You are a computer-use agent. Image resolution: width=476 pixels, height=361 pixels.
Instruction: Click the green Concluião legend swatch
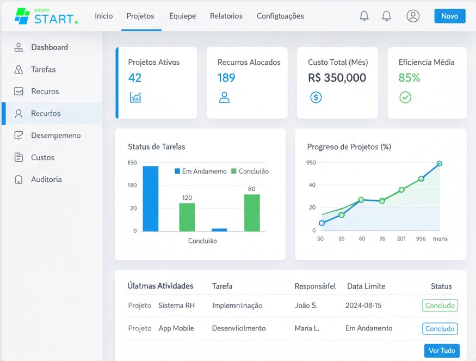click(234, 171)
